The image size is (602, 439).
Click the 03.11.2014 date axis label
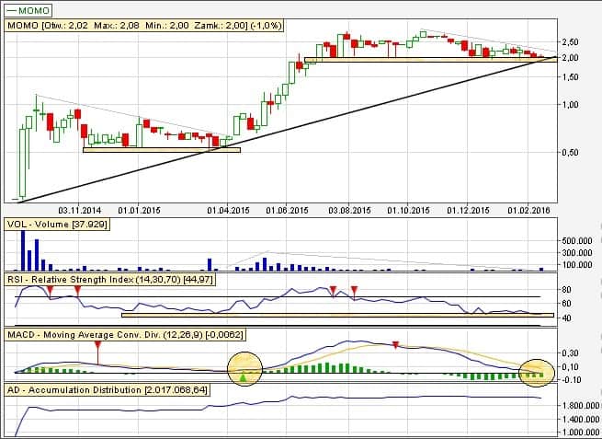(76, 211)
